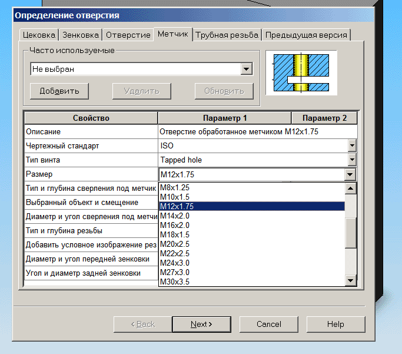Switch to the Цековка tab
402x354 pixels.
coord(38,35)
